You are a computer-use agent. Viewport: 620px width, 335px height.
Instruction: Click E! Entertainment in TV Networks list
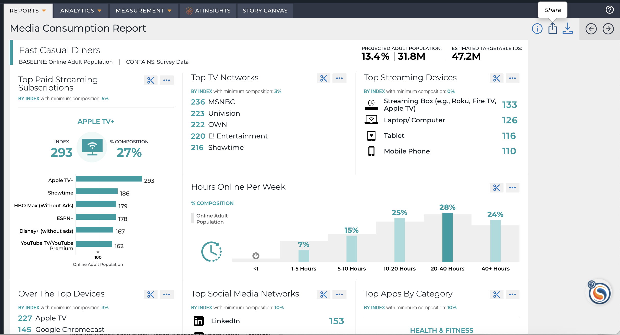click(x=238, y=136)
